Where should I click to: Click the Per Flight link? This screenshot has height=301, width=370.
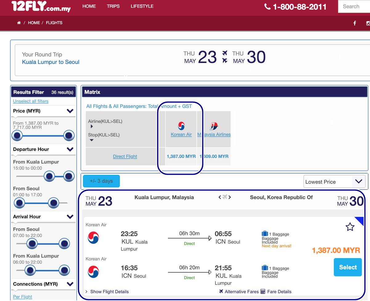pos(23,297)
